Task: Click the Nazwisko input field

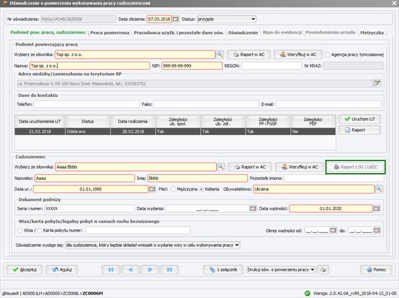Action: click(x=85, y=178)
